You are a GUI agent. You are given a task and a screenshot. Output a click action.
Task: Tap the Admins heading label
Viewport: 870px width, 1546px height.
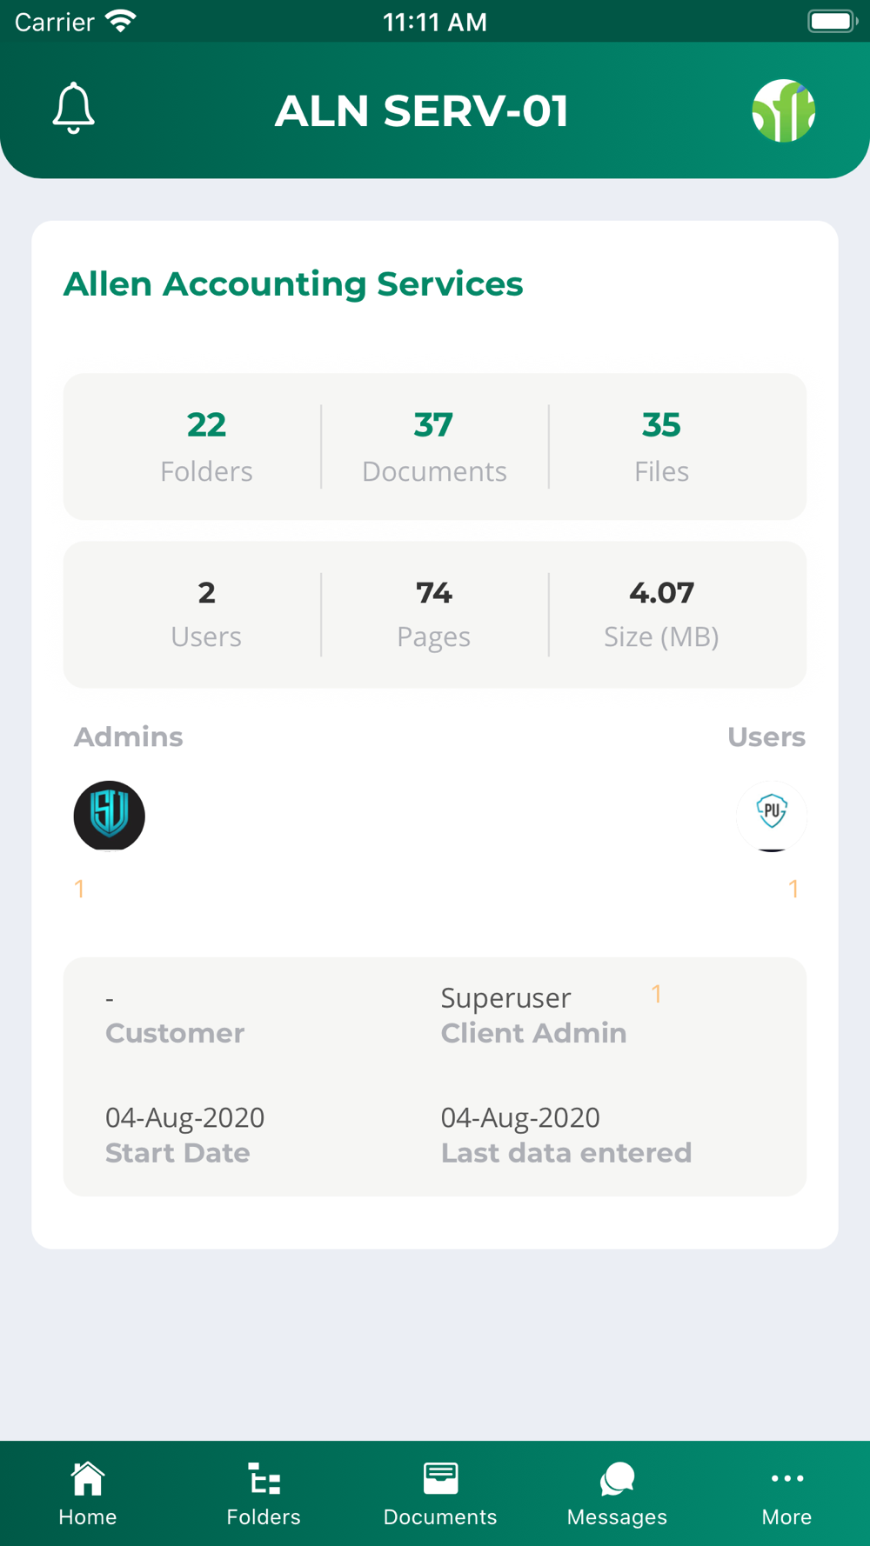(x=129, y=737)
